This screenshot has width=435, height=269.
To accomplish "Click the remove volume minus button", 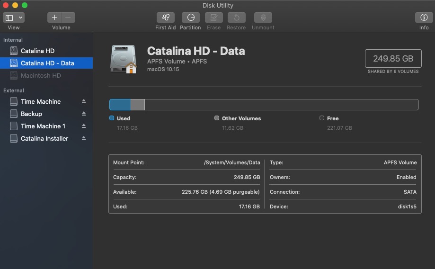I will (x=68, y=18).
